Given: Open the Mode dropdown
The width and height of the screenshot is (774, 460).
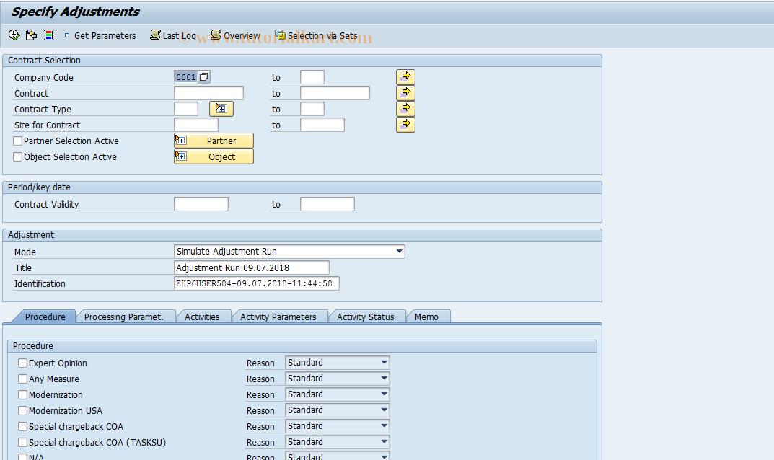Looking at the screenshot, I should point(399,251).
